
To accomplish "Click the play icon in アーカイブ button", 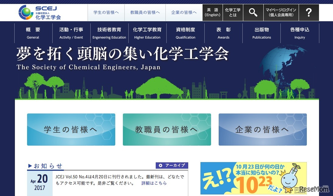I will pos(161,165).
